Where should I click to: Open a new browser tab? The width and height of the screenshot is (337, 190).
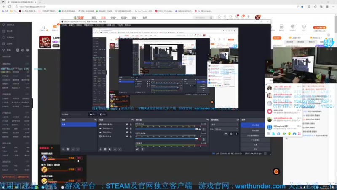40,2
